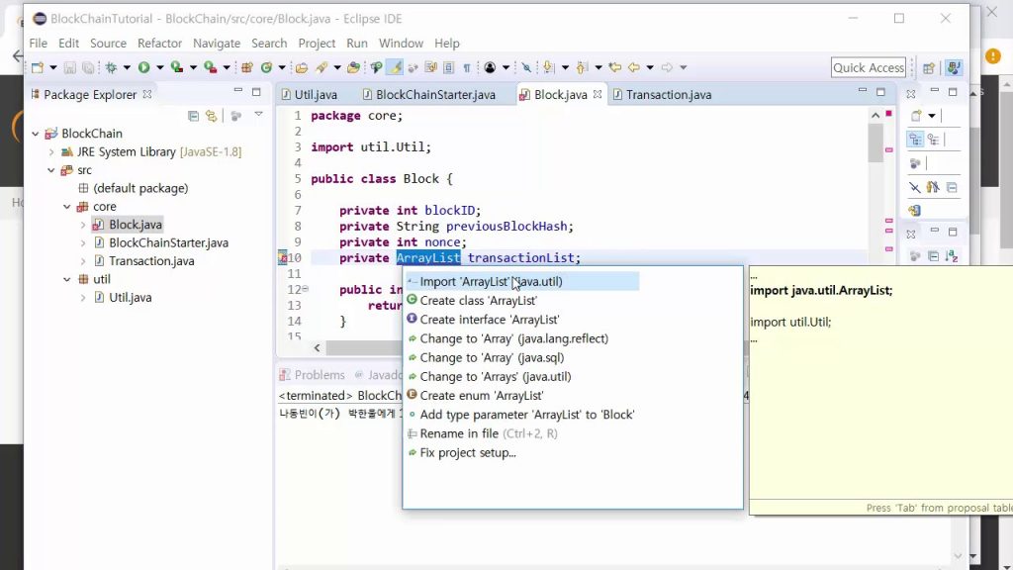Click the error marker on line 10
The width and height of the screenshot is (1013, 570).
click(x=282, y=258)
